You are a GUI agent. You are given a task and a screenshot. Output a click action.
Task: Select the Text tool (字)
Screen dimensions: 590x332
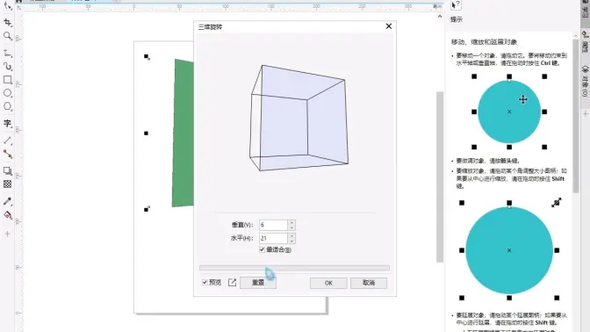(8, 124)
